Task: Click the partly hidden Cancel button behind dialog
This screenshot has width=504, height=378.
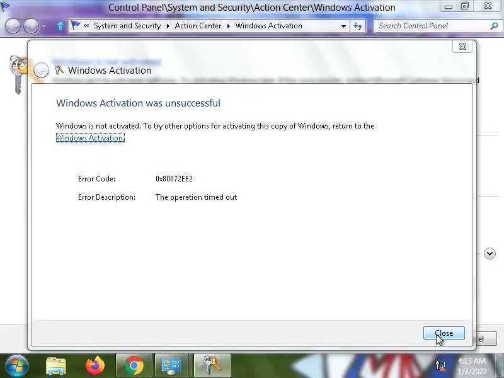Action: pos(486,339)
